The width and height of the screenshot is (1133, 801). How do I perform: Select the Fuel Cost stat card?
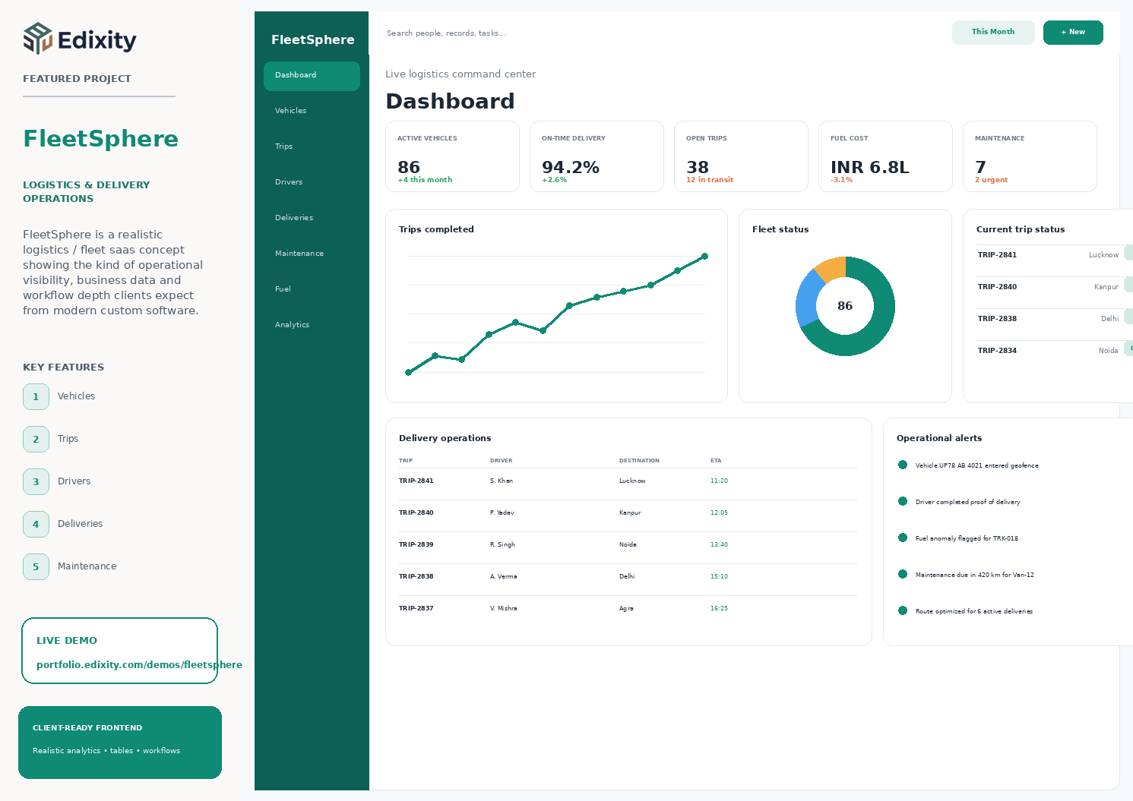pos(885,156)
